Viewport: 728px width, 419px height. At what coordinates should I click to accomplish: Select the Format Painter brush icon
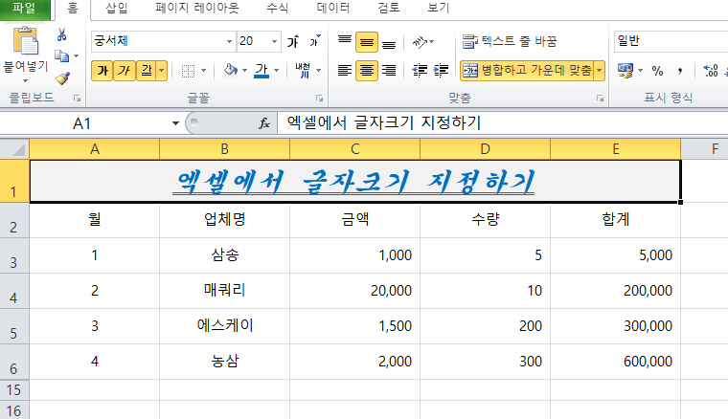[62, 77]
